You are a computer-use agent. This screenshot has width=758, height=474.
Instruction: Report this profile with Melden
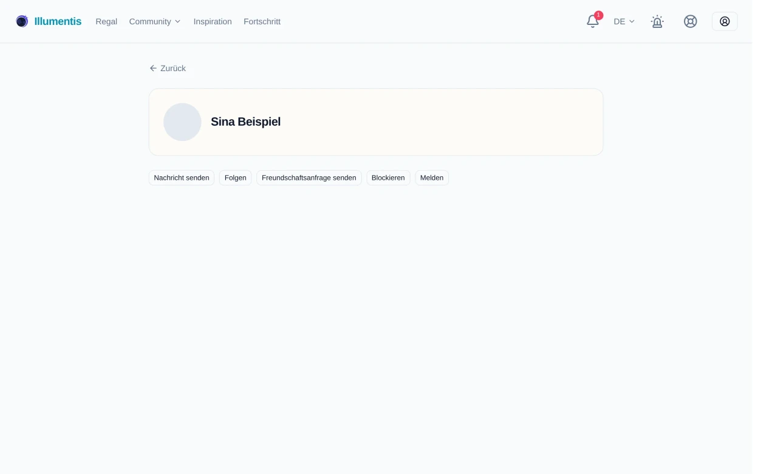pyautogui.click(x=432, y=177)
